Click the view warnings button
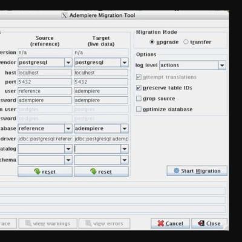The width and height of the screenshot is (242, 242). pos(48,223)
